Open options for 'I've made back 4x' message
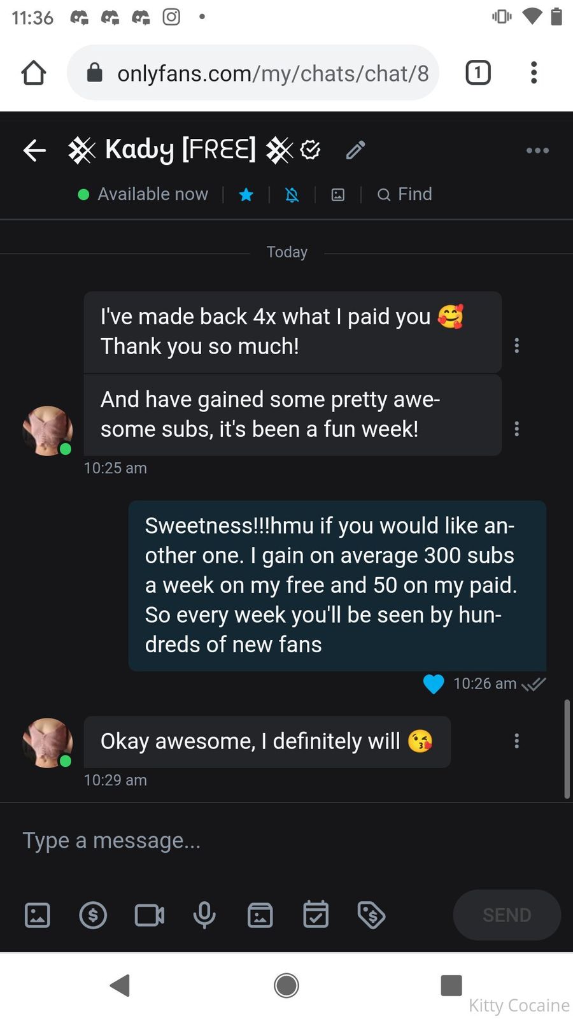Screen dimensions: 573x1019 (516, 345)
